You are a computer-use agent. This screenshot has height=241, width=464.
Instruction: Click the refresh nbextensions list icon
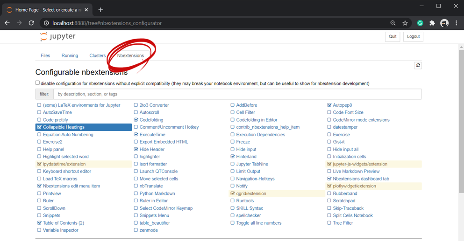point(418,65)
